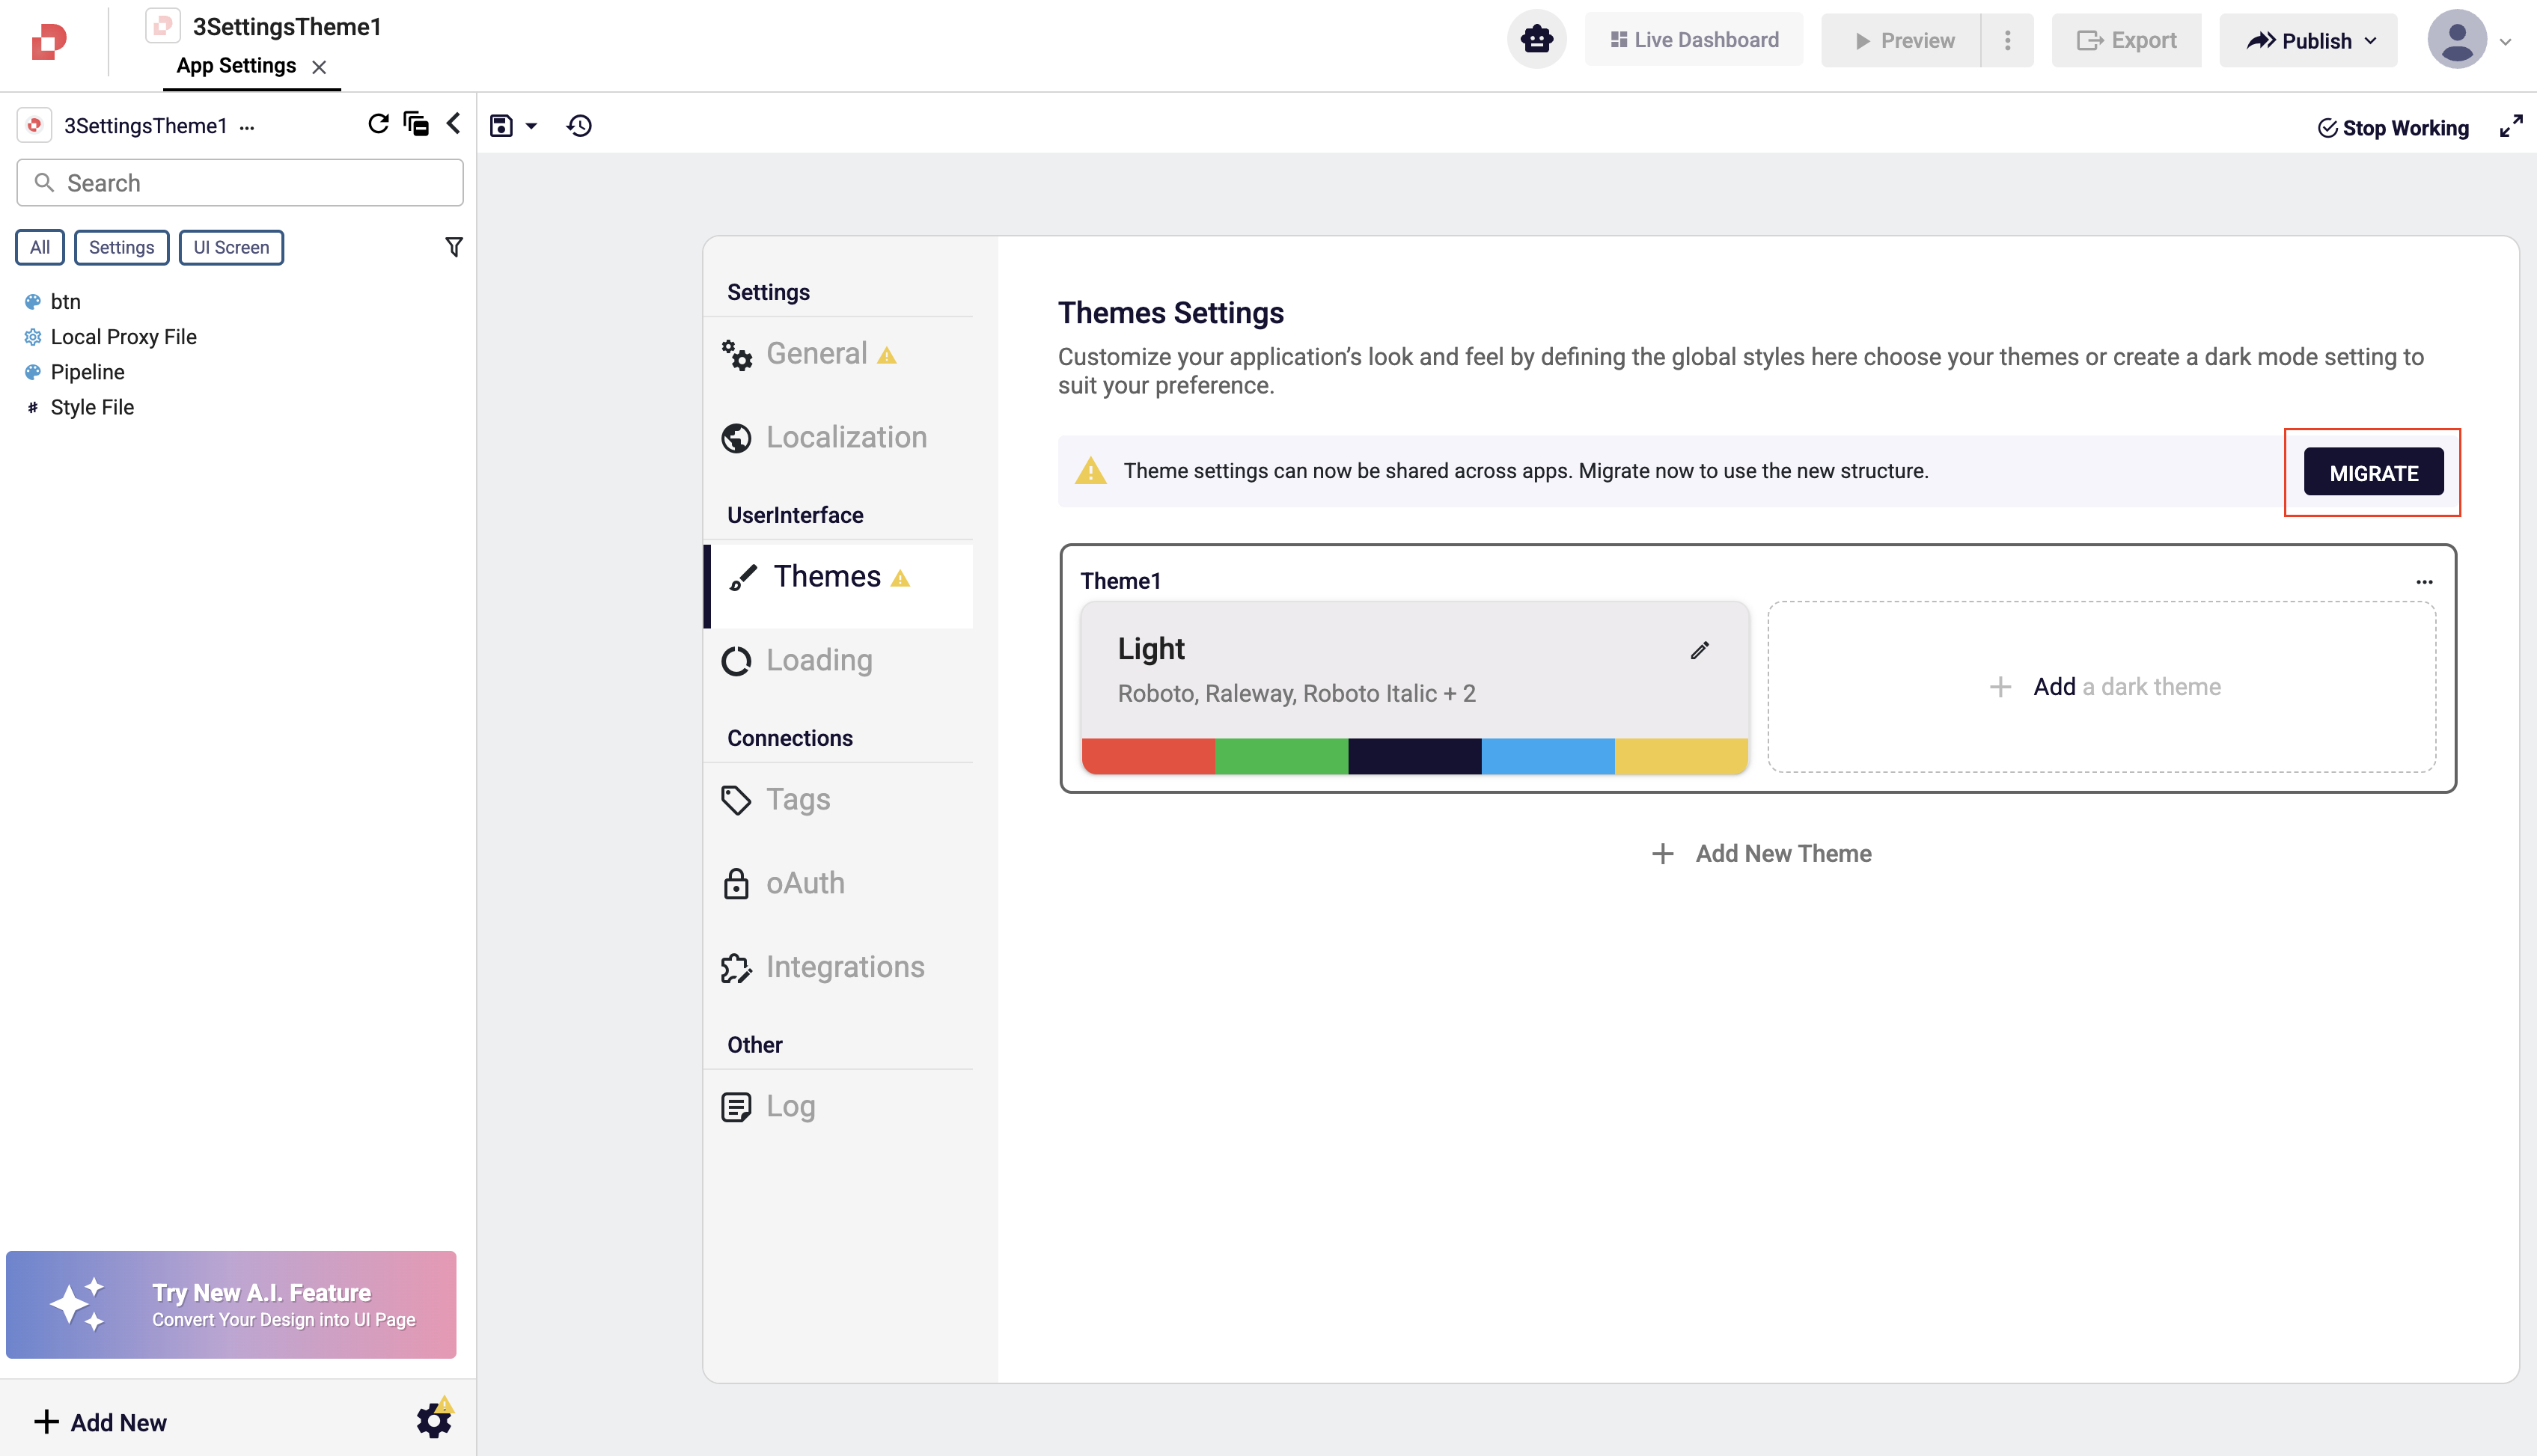This screenshot has height=1456, width=2537.
Task: Edit the Light theme pencil icon
Action: (1699, 650)
